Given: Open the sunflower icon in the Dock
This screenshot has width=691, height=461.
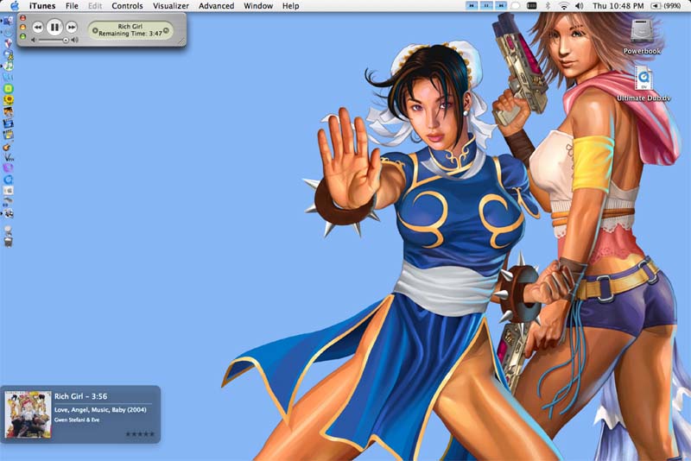Looking at the screenshot, I should (x=9, y=100).
